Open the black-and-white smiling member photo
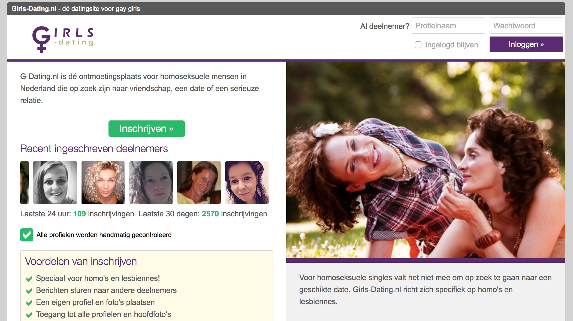The image size is (573, 321). click(x=55, y=183)
